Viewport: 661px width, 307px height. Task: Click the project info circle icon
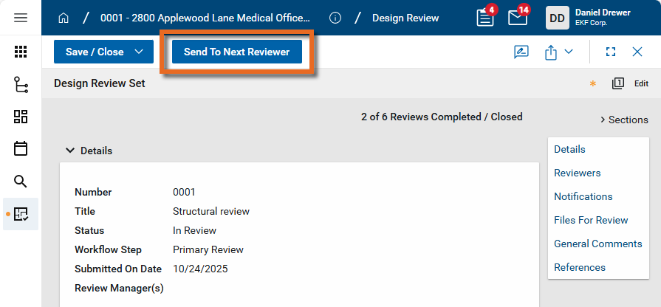pos(335,18)
